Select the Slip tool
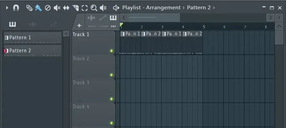 tap(66, 8)
